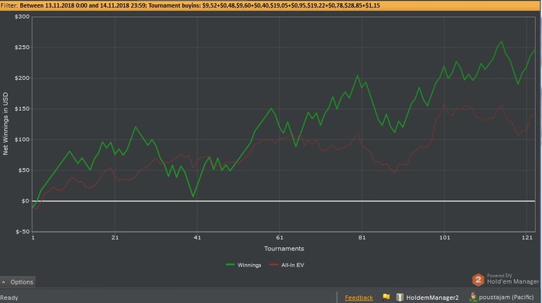The width and height of the screenshot is (542, 303).
Task: Click the Ready status text
Action: click(9, 298)
